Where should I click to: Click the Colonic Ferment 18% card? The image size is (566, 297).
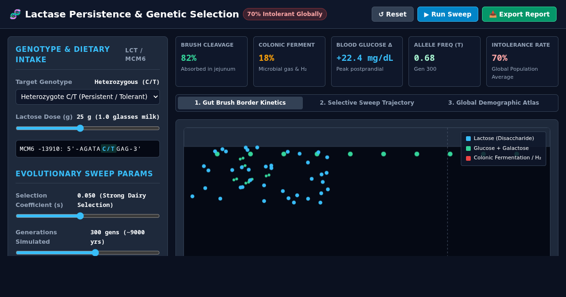pyautogui.click(x=289, y=61)
